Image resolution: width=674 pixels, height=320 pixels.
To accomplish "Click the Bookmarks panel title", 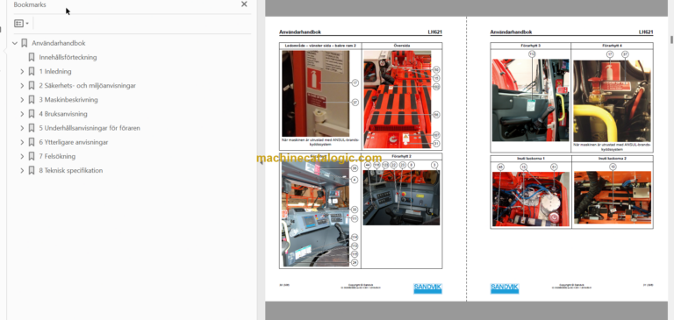I will [30, 4].
